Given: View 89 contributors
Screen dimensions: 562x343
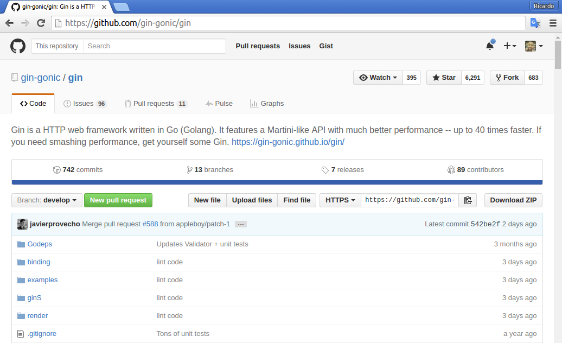Looking at the screenshot, I should 476,170.
